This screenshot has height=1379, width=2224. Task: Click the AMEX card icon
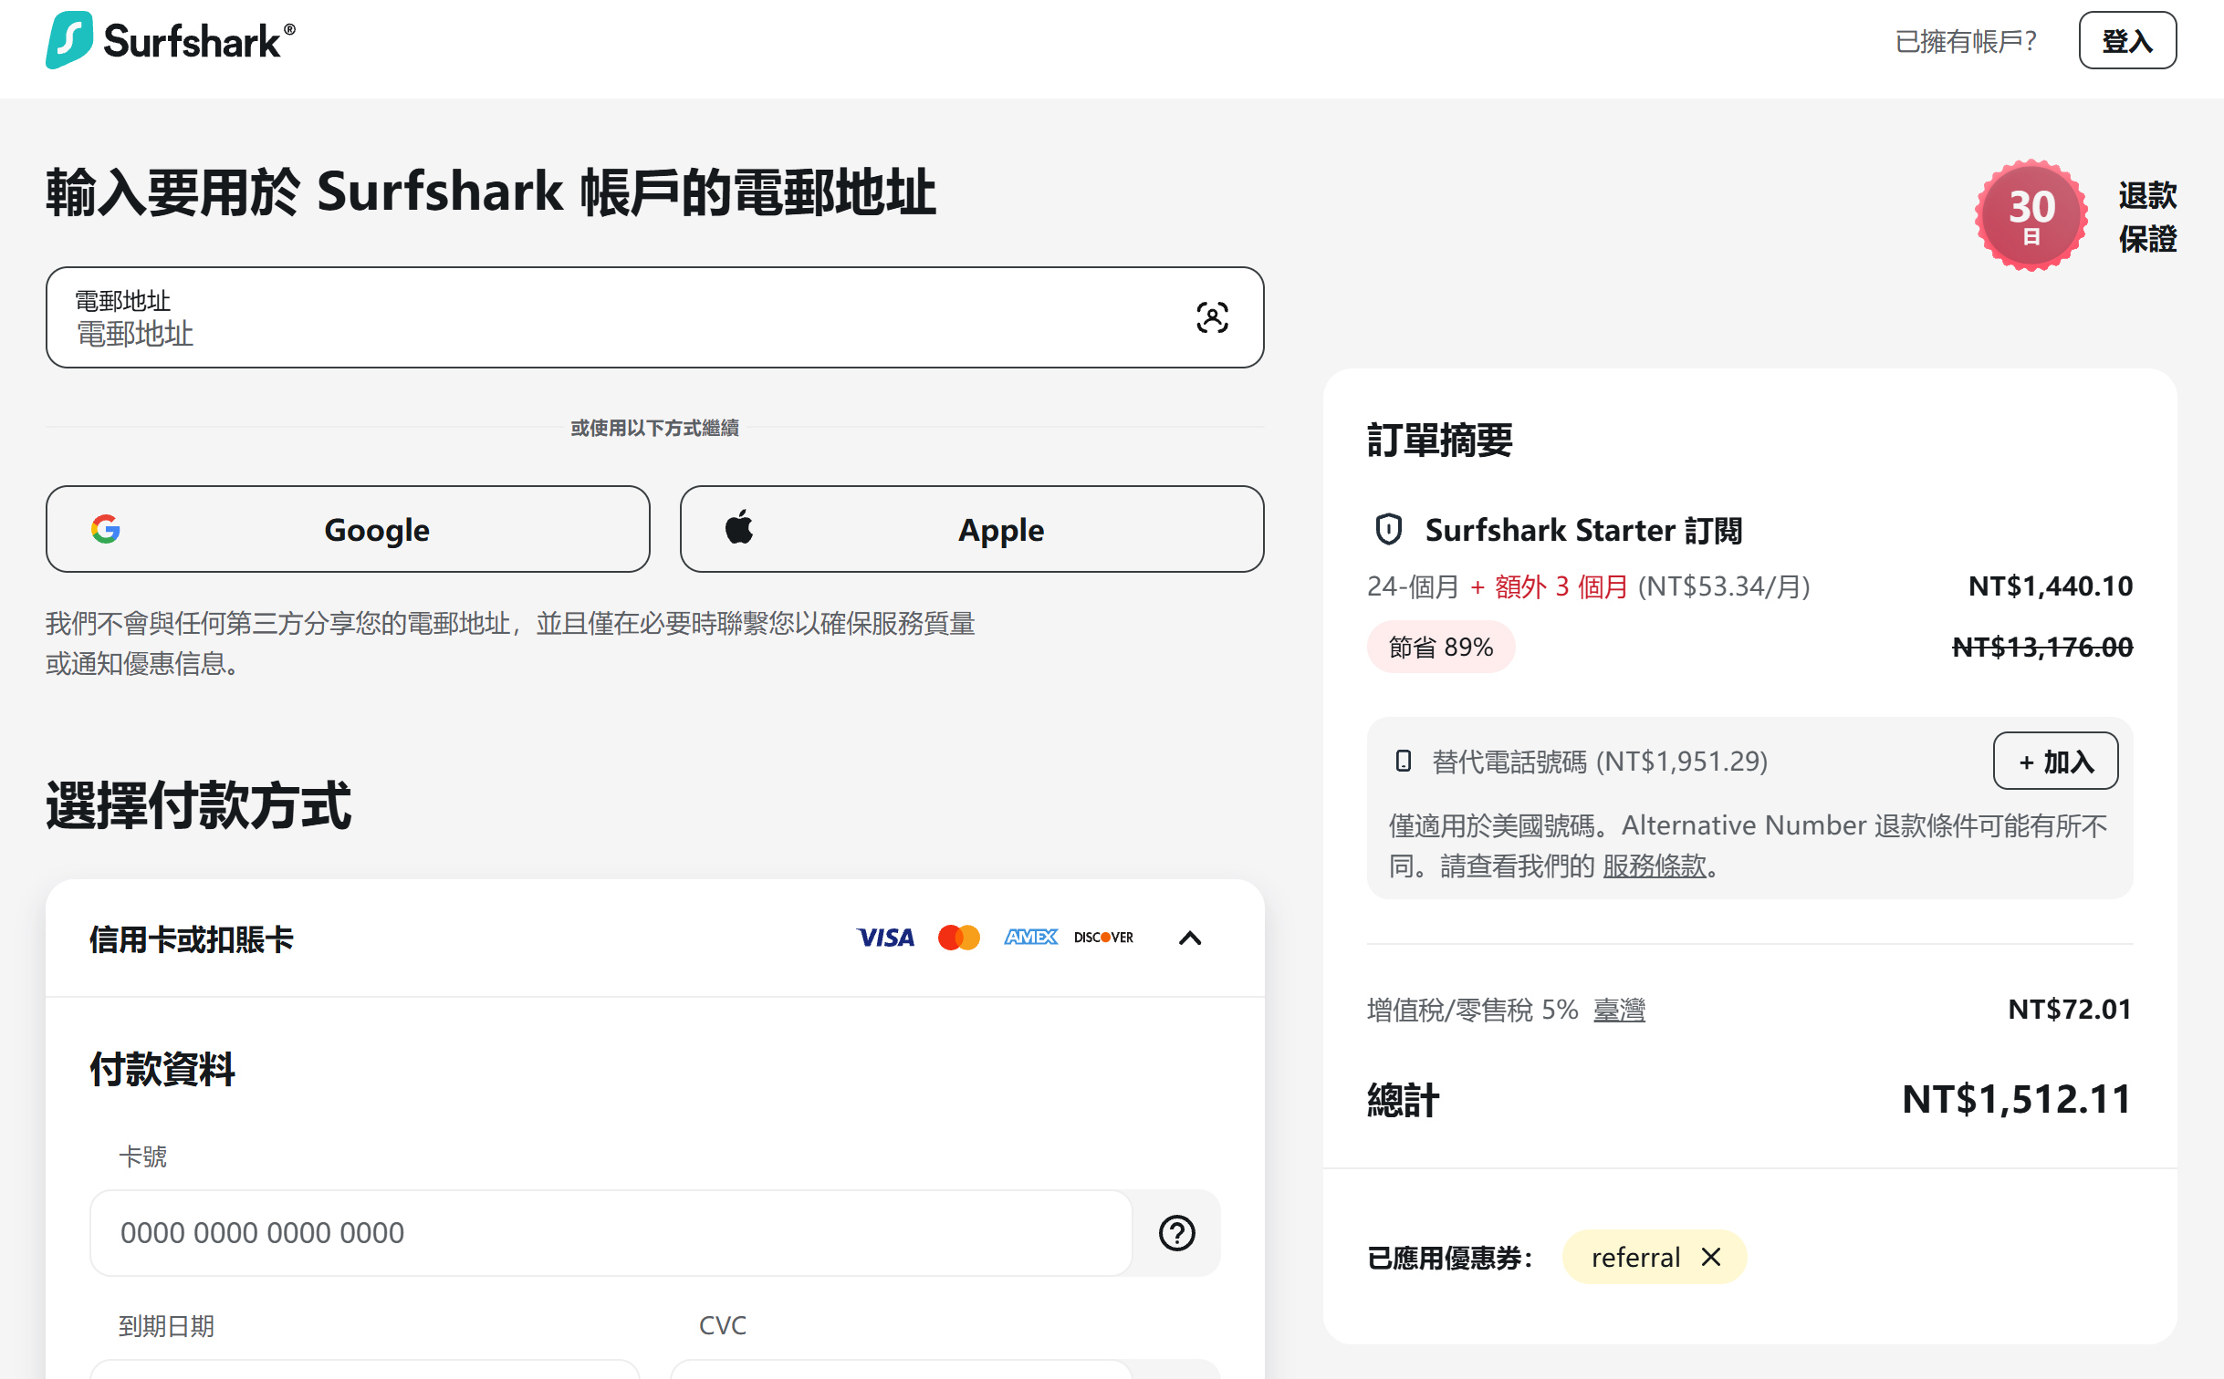point(1030,937)
